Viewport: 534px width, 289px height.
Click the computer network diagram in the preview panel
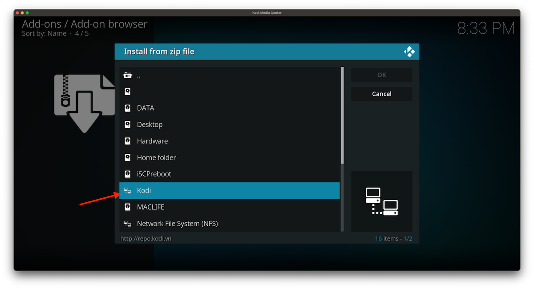tap(381, 201)
